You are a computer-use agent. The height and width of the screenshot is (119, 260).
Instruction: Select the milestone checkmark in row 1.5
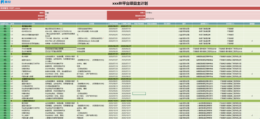tap(252, 41)
